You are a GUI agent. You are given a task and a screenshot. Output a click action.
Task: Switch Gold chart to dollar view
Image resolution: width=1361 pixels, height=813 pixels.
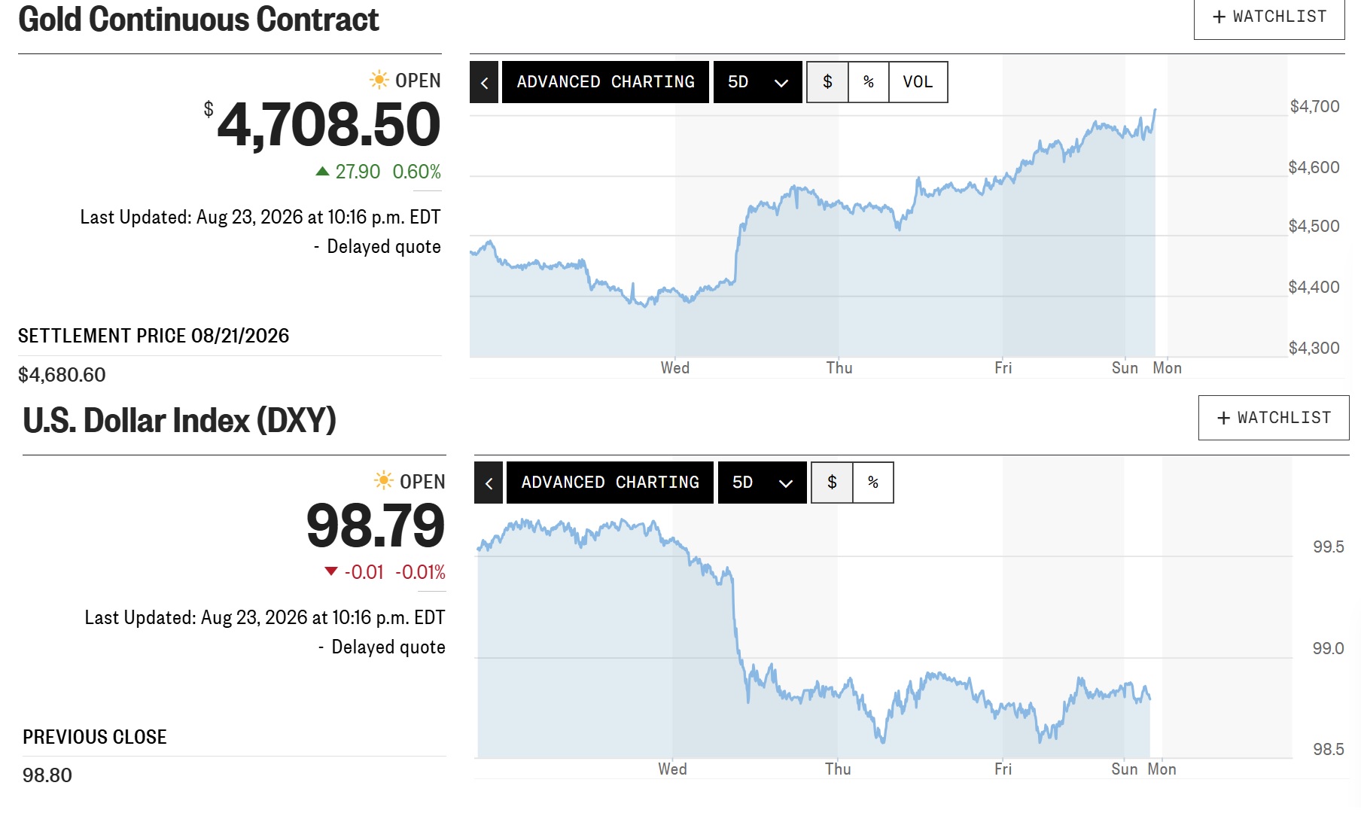click(x=827, y=82)
